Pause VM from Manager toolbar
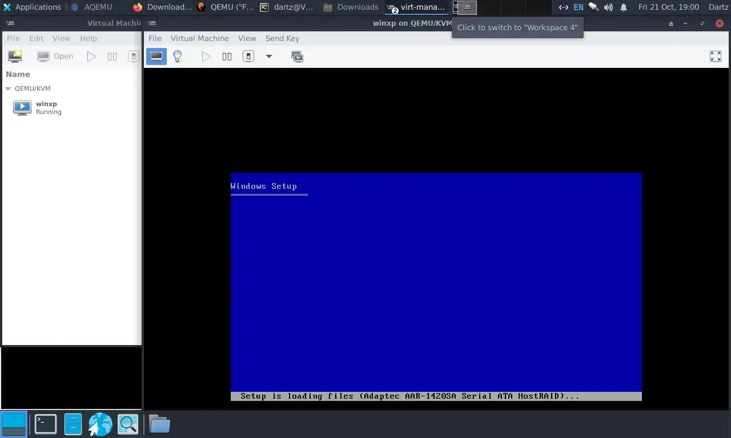The image size is (731, 438). point(112,56)
